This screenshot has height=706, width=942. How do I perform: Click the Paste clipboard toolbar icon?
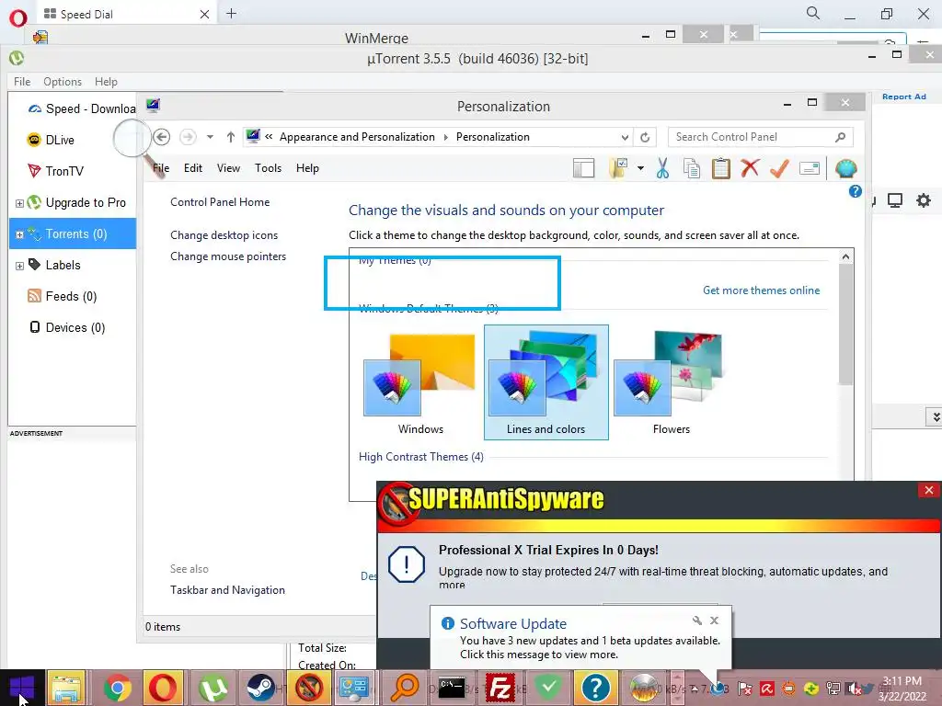point(721,169)
